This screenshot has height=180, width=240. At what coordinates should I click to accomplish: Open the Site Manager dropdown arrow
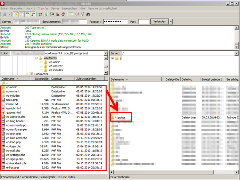[x=9, y=14]
